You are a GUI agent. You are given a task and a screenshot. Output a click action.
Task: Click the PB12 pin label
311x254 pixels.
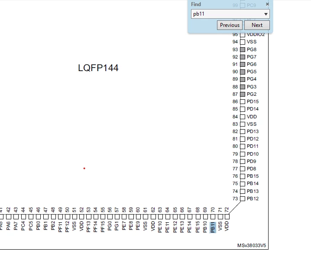point(253,199)
